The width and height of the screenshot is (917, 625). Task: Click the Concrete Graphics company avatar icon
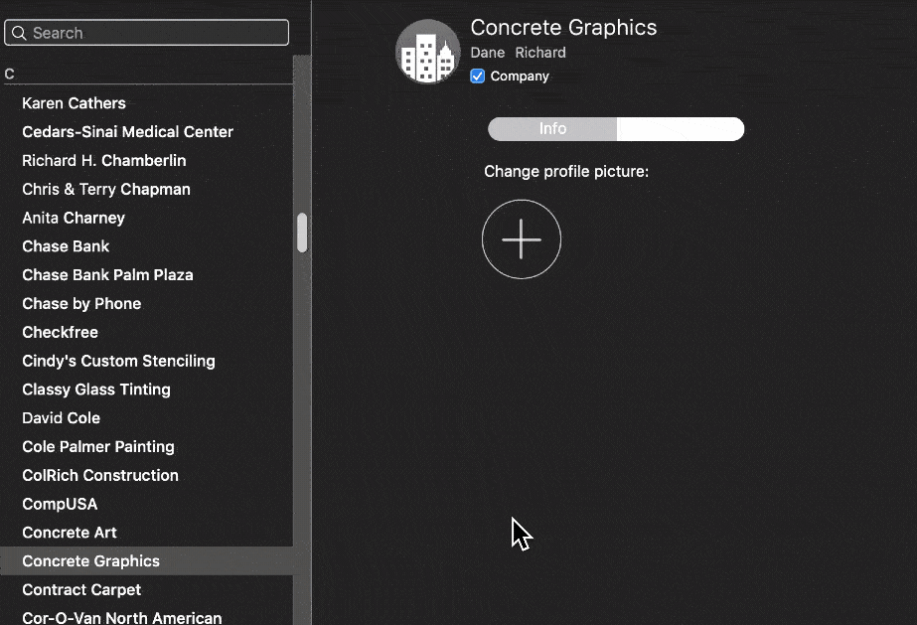(428, 52)
